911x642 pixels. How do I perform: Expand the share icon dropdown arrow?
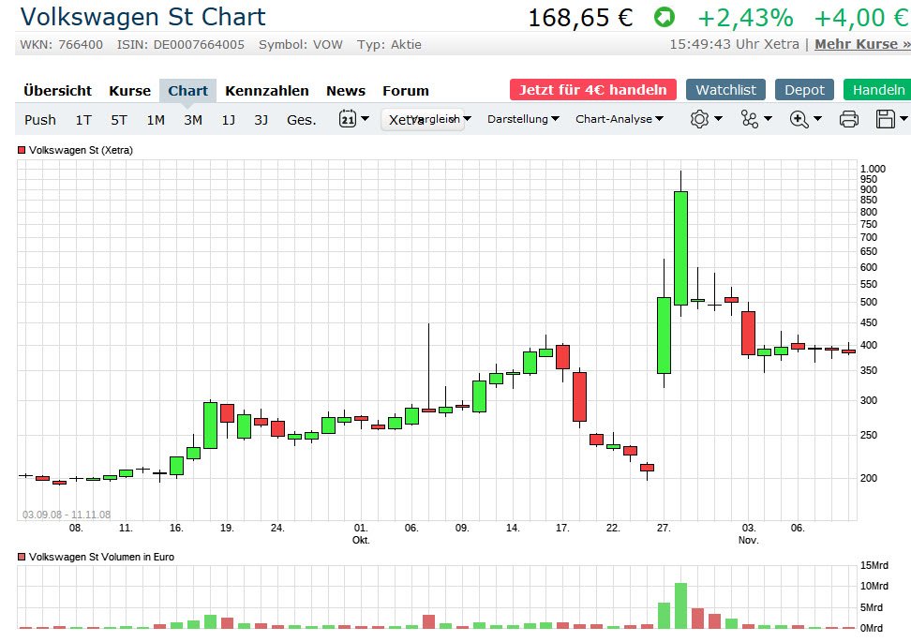point(768,118)
